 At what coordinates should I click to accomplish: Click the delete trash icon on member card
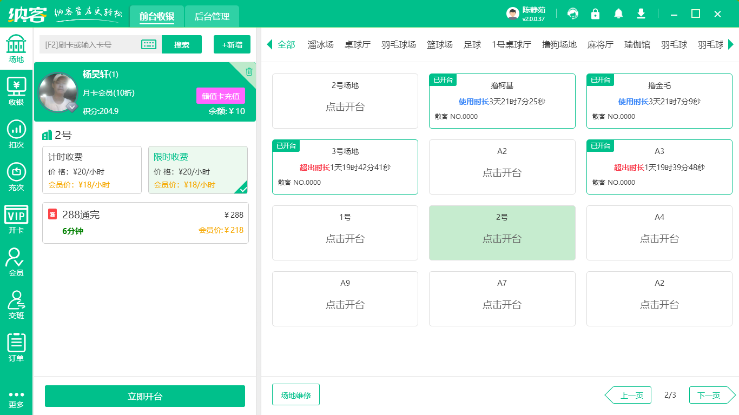click(249, 71)
